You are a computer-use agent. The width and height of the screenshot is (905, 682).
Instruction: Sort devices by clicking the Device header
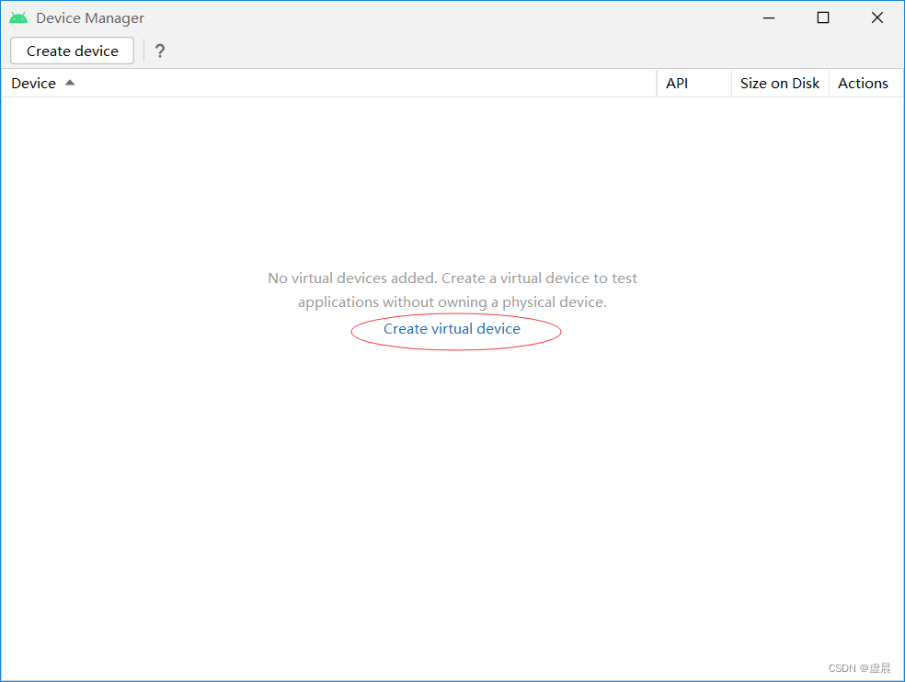pos(33,83)
